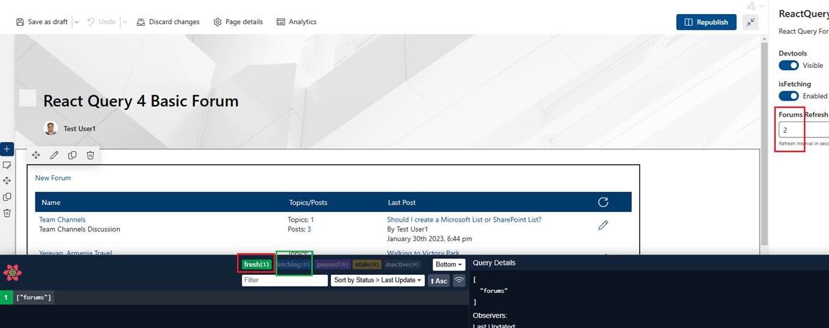Image resolution: width=829 pixels, height=328 pixels.
Task: Open Analytics from the command bar
Action: (296, 22)
